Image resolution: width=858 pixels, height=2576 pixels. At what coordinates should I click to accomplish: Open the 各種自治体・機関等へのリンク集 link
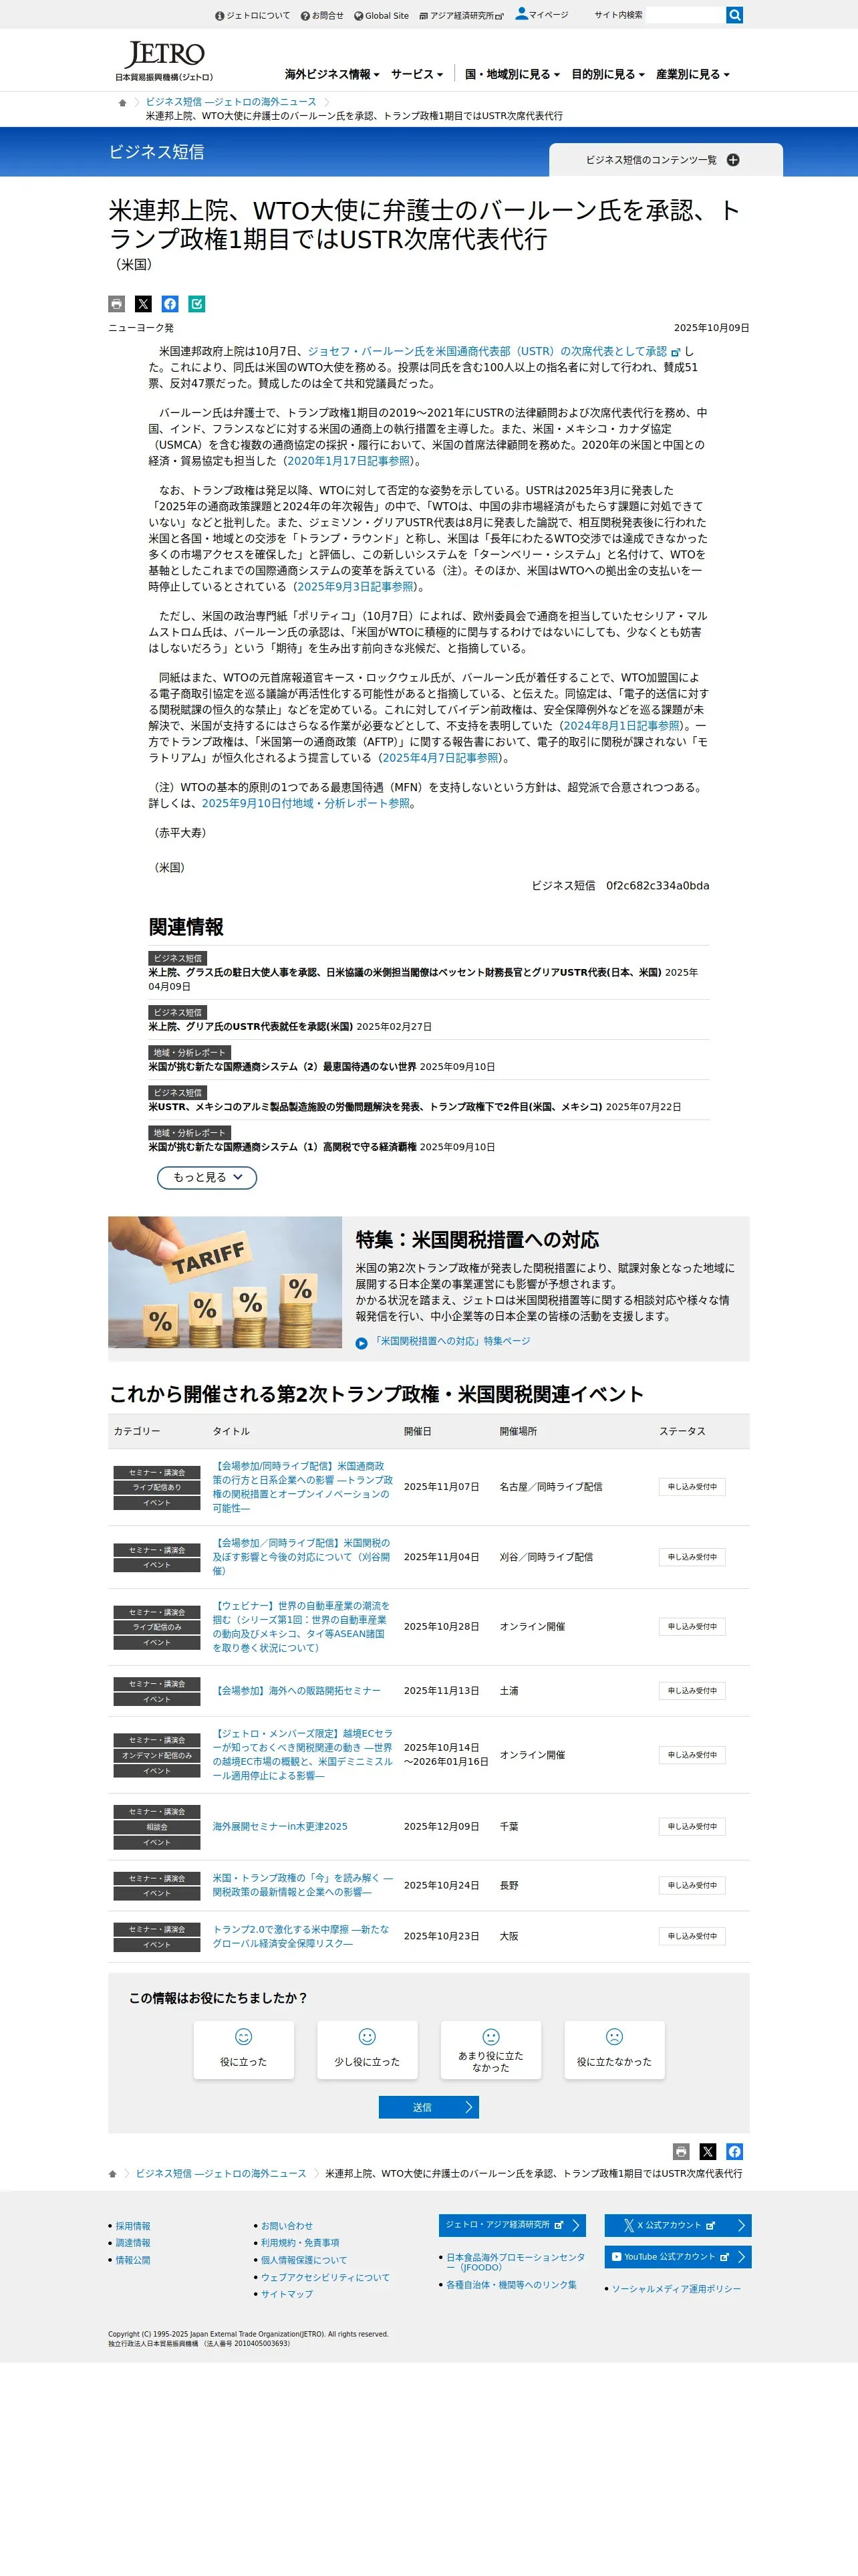tap(511, 2285)
